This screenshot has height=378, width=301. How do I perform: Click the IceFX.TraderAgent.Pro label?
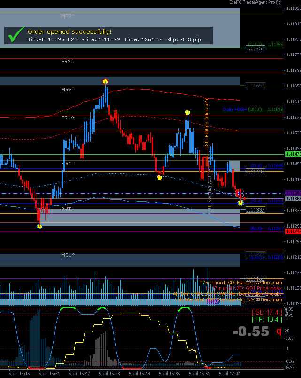pyautogui.click(x=252, y=2)
